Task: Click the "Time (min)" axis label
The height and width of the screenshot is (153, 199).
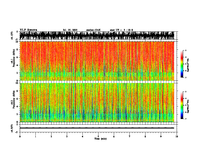Action: click(x=101, y=139)
